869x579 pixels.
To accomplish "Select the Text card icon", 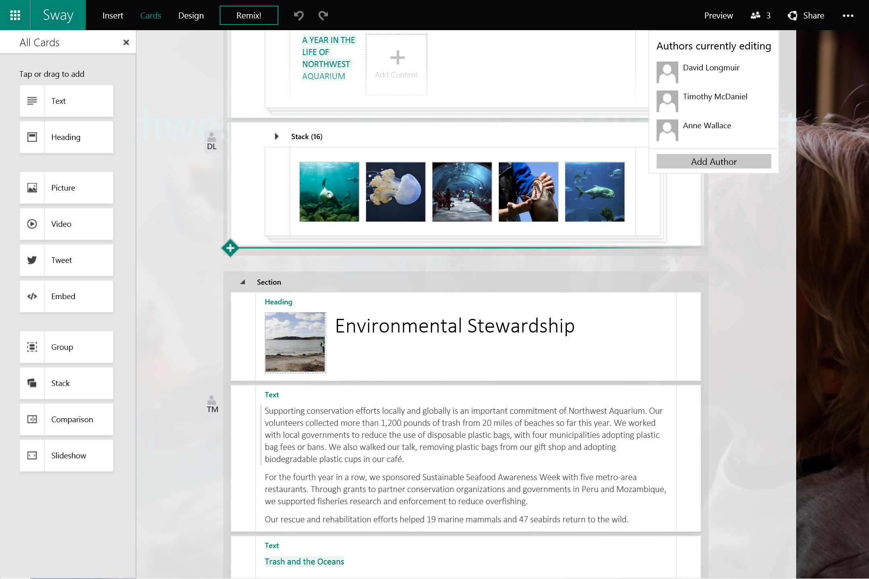I will [32, 101].
